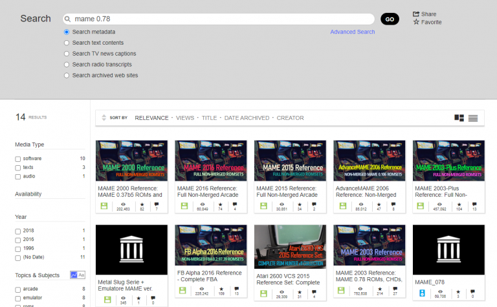
Task: Check the software media type filter
Action: tap(18, 159)
